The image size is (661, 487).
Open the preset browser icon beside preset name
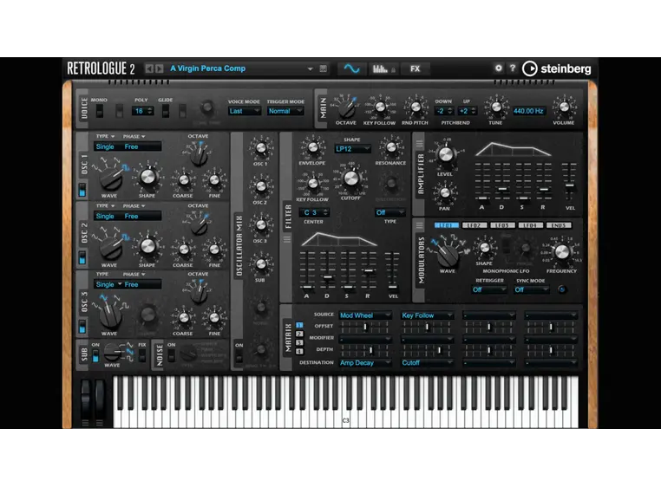[x=324, y=68]
